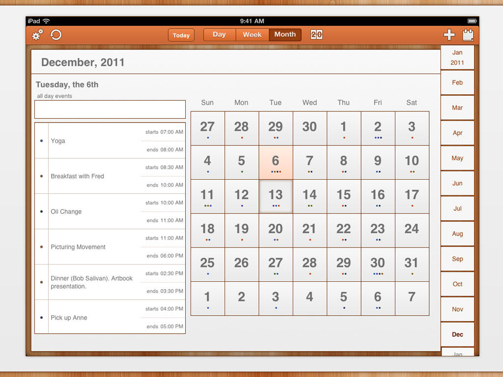Select the Month view segment
This screenshot has width=503, height=377.
285,35
